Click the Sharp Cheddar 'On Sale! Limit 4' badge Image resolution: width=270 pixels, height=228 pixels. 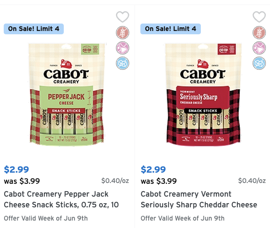[x=171, y=29]
